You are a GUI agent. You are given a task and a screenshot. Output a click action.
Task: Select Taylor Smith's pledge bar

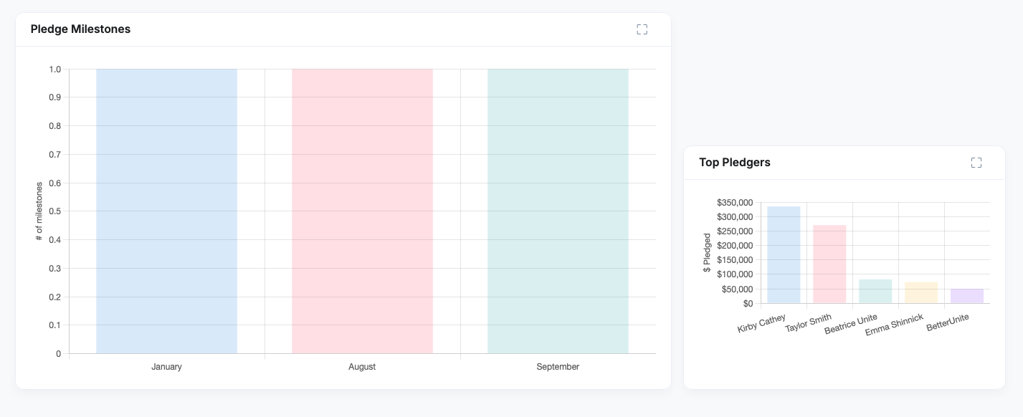829,264
